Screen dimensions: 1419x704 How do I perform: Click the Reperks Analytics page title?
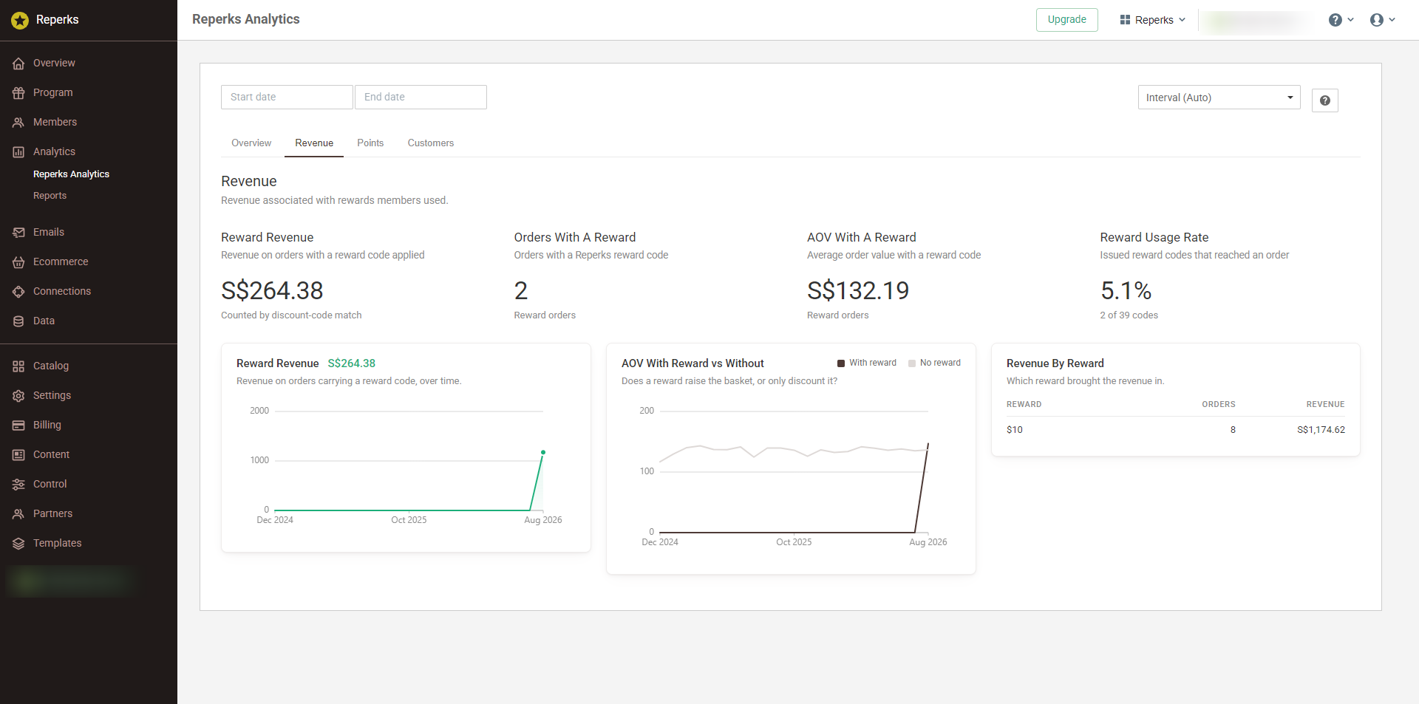246,19
